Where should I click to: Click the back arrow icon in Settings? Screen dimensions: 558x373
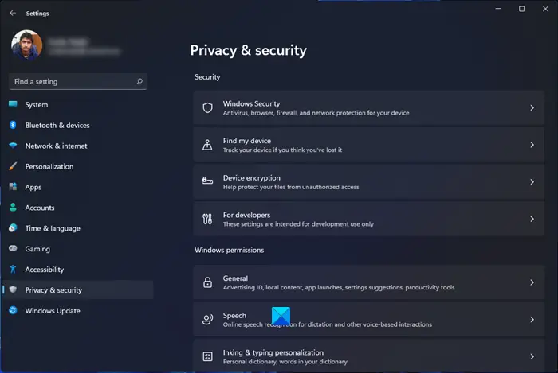coord(13,14)
